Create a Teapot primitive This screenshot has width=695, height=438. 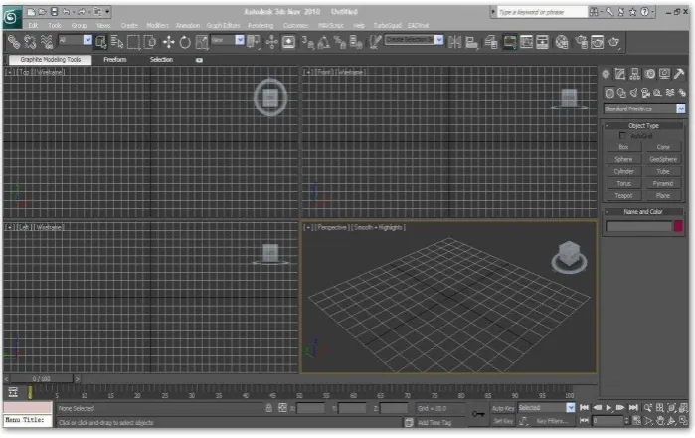point(623,195)
